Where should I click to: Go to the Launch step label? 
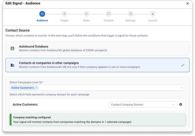153,20
